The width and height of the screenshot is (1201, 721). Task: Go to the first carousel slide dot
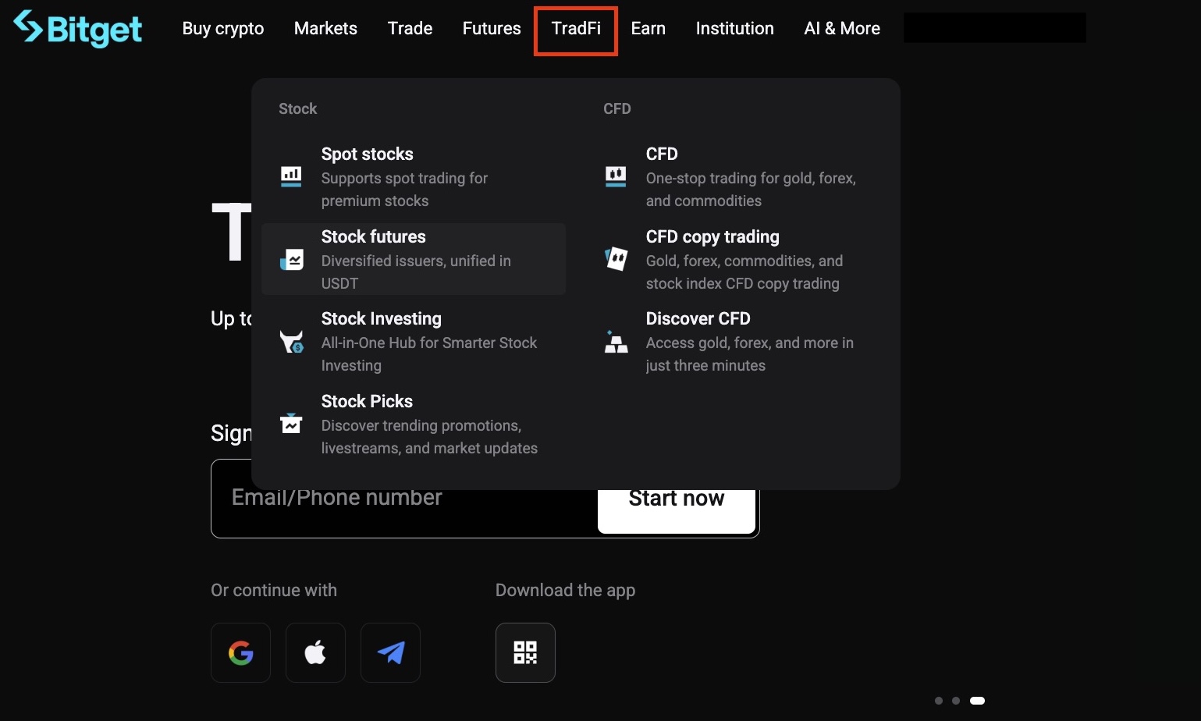939,701
